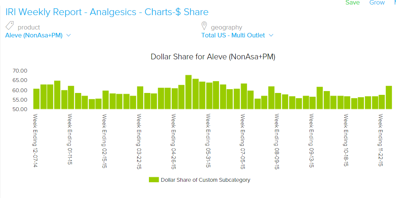The width and height of the screenshot is (396, 198).
Task: Click the first bar for Week Ending 12-07-14
Action: (x=36, y=99)
